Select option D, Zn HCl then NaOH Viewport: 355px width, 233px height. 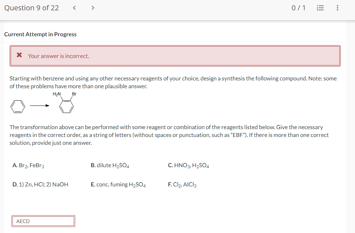click(x=40, y=184)
